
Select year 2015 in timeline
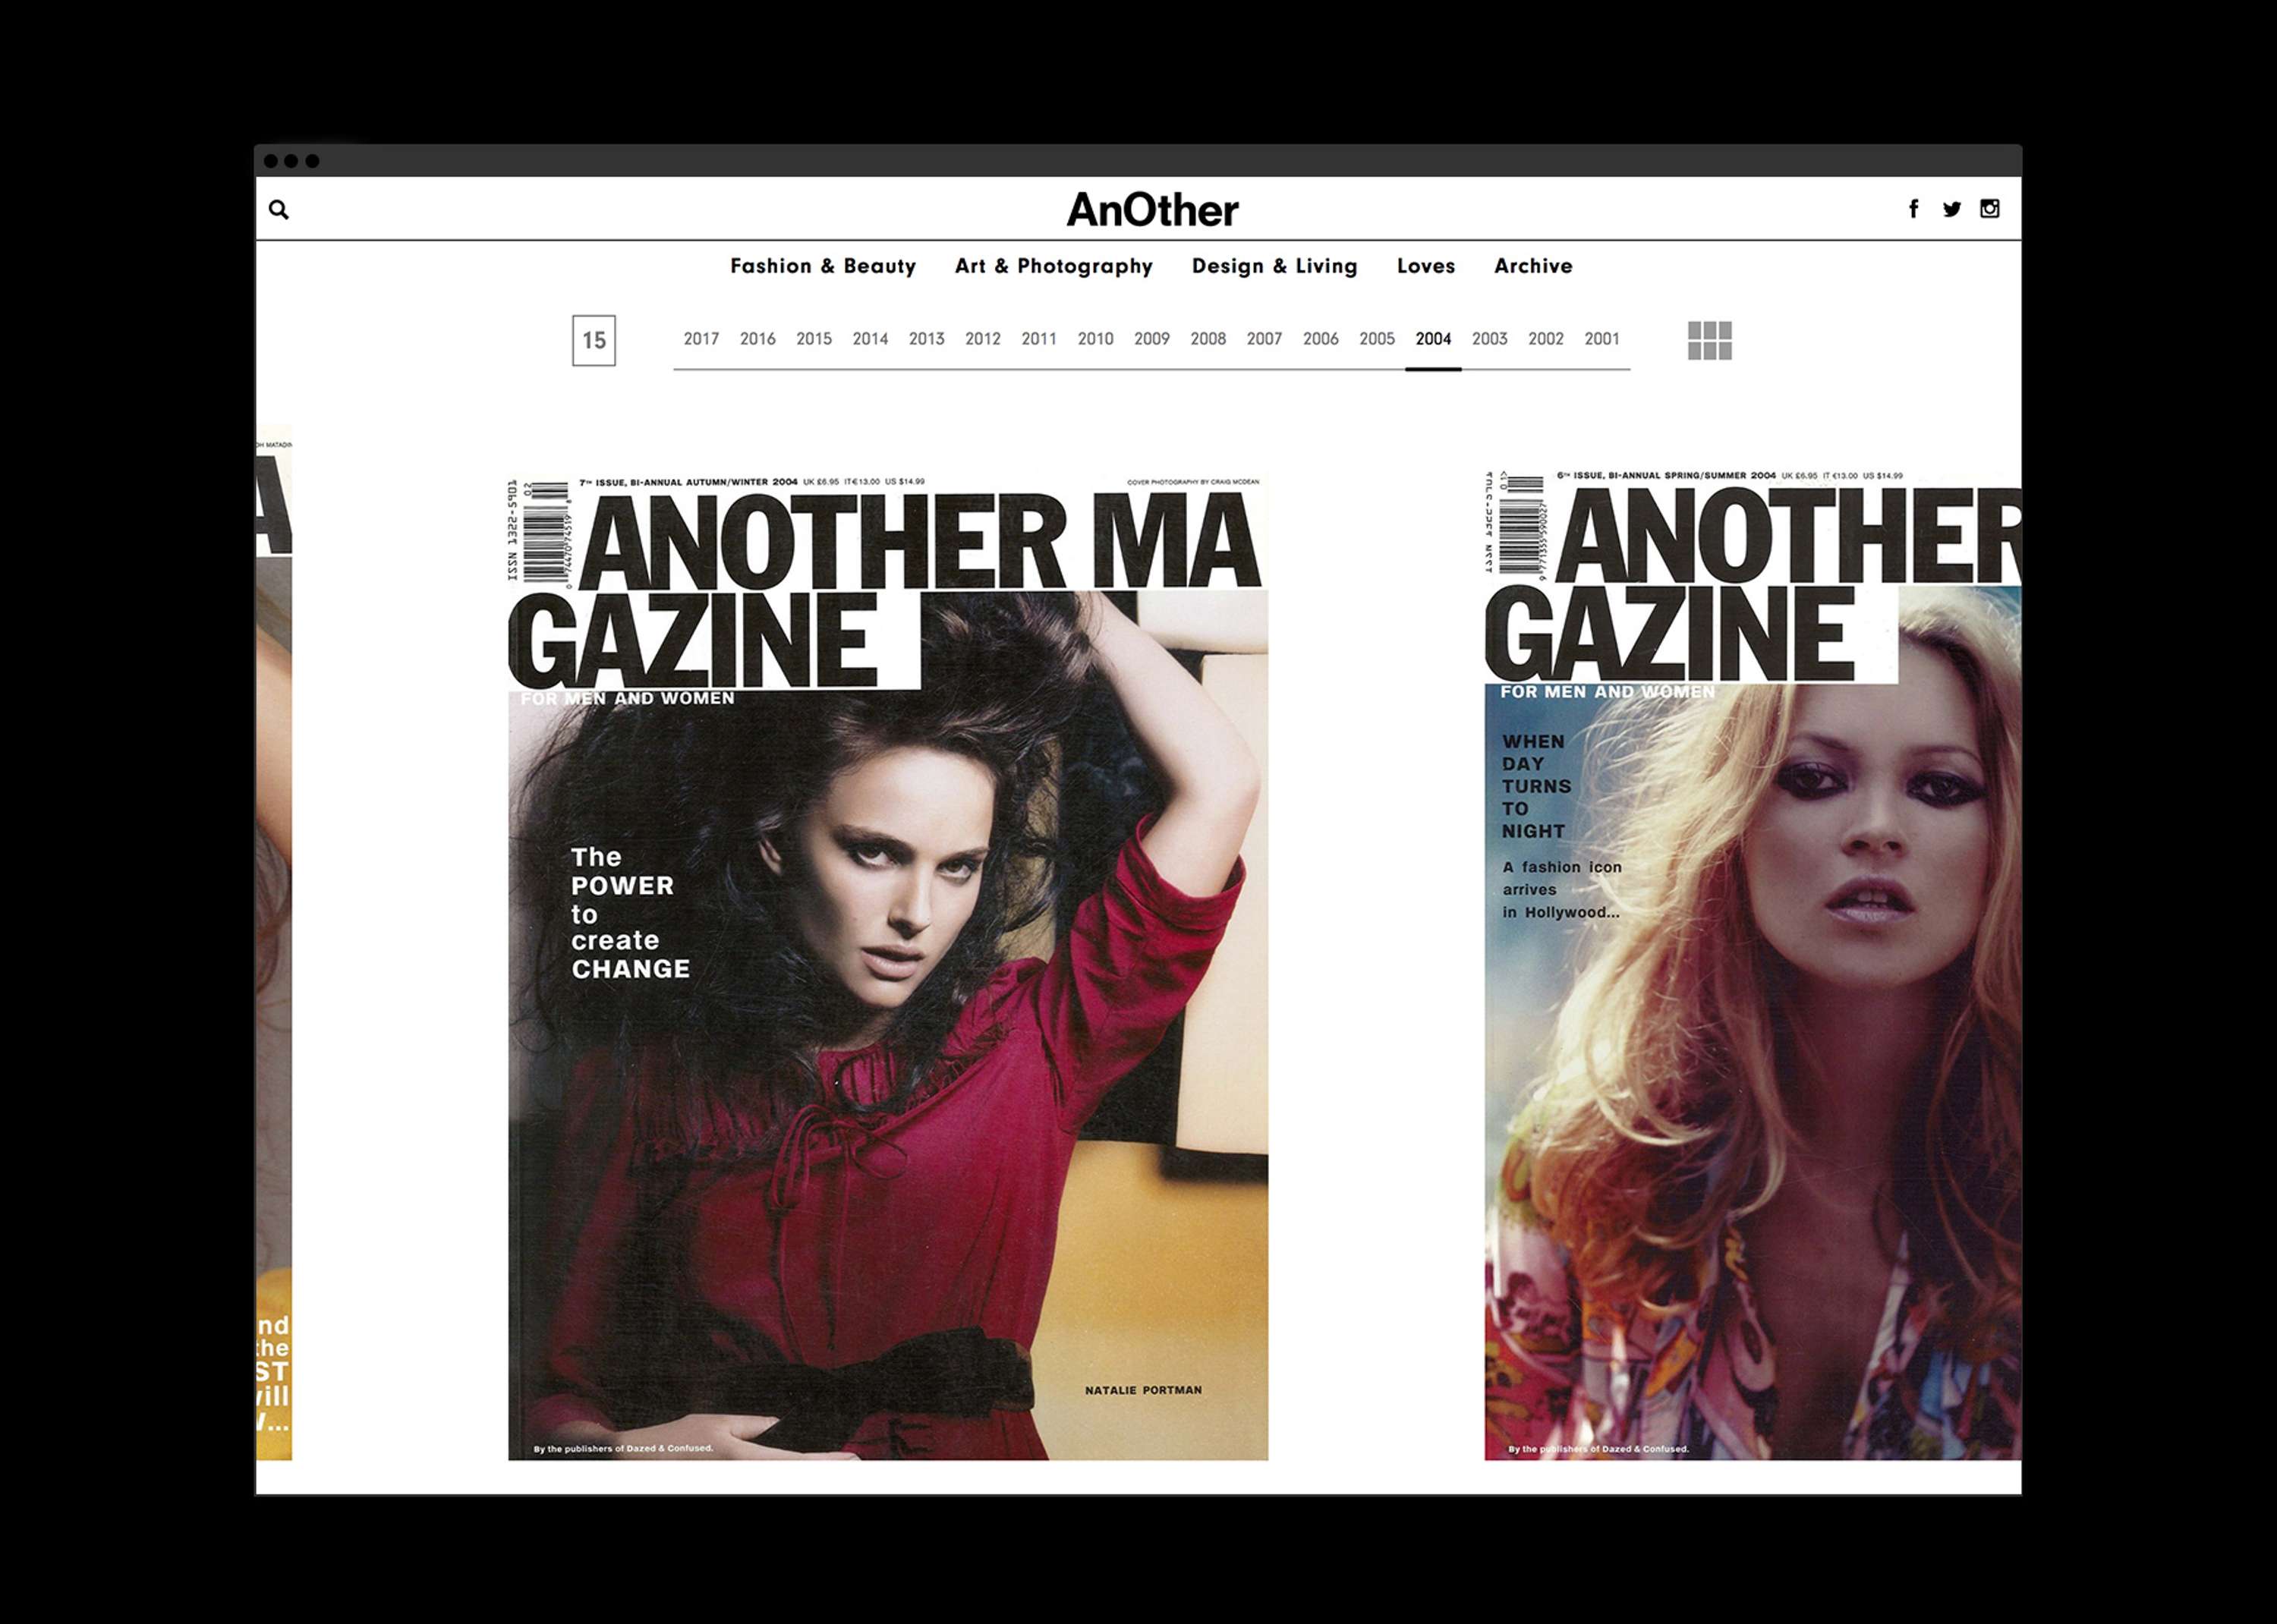point(814,339)
